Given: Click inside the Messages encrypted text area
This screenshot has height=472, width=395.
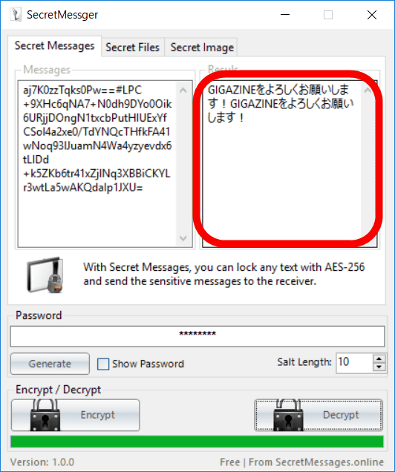Looking at the screenshot, I should click(97, 164).
